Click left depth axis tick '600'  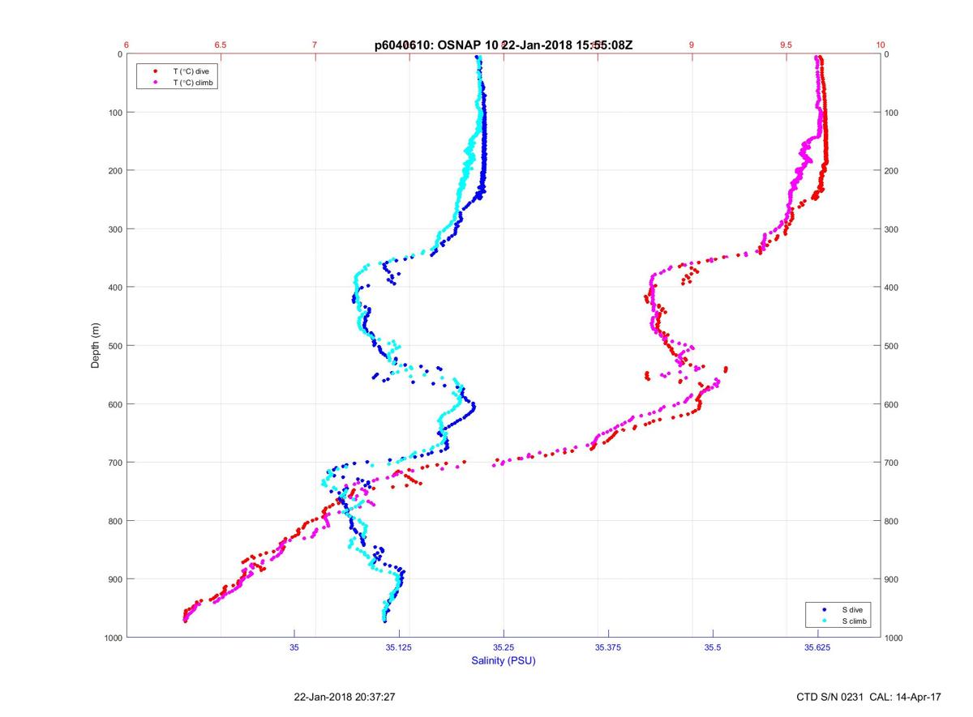[x=115, y=404]
